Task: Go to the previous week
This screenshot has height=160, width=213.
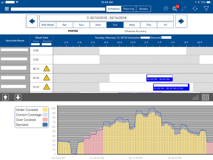Action: 32,21
